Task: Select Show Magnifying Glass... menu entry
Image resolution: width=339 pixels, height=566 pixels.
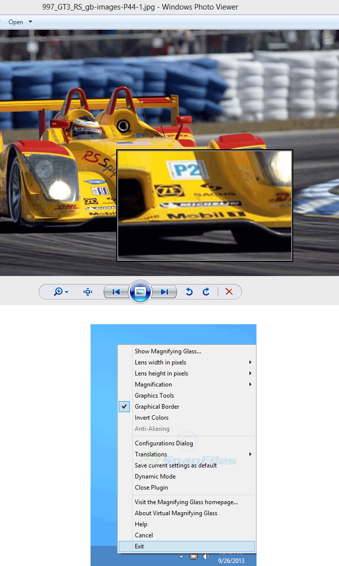Action: coord(168,351)
